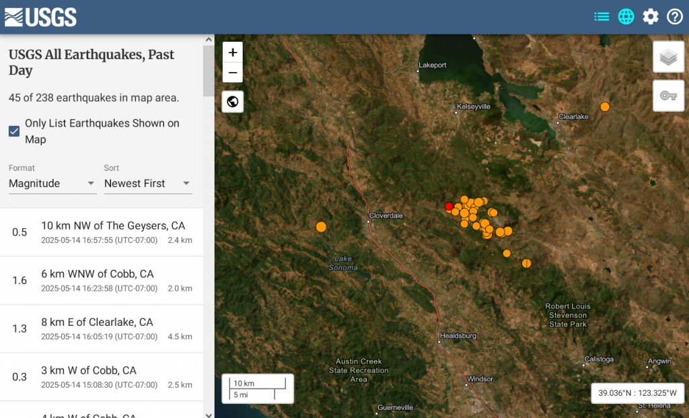The height and width of the screenshot is (418, 689).
Task: Click the Healdsburg map label
Action: coord(458,336)
